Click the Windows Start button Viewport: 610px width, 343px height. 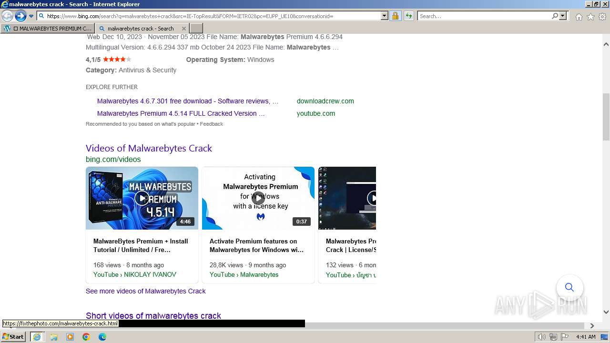coord(13,336)
